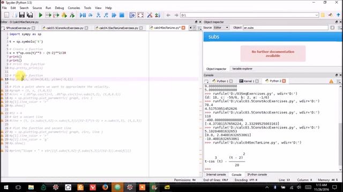This screenshot has width=343, height=192.
Task: Close the calc04SecTanLine.py editor tab
Action: (x=183, y=28)
